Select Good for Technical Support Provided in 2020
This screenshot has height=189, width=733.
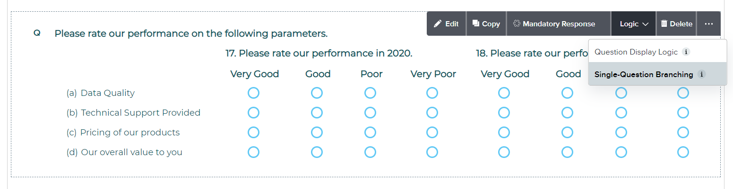[317, 113]
